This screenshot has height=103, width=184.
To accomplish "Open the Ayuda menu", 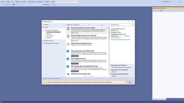I will [x=53, y=2].
